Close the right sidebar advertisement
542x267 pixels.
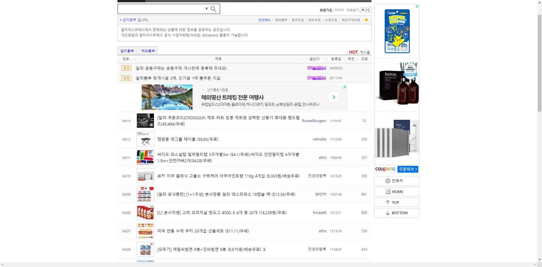click(x=417, y=6)
